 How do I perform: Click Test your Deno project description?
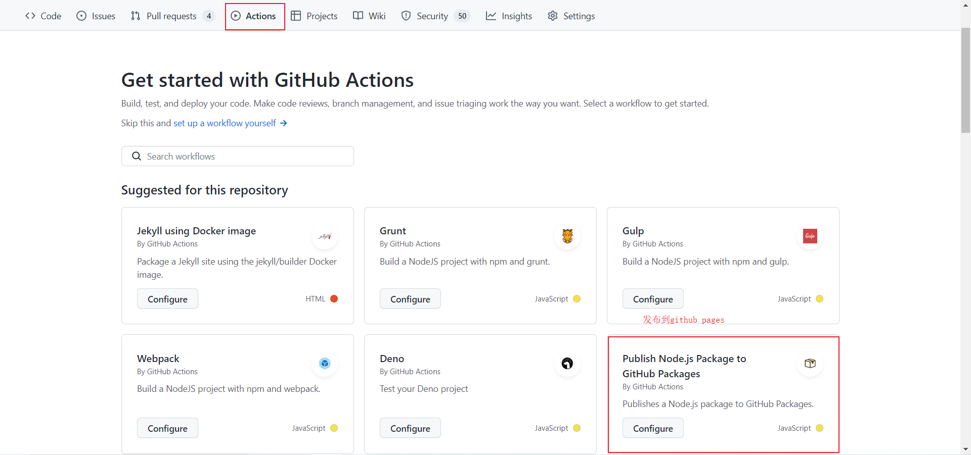(x=424, y=389)
